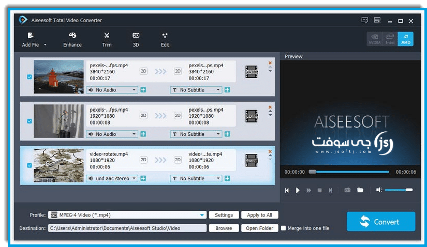Expand the Add File dropdown arrow
Image resolution: width=427 pixels, height=247 pixels.
coord(45,45)
